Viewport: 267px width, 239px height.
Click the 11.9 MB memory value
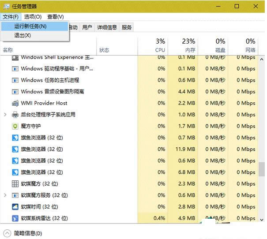tap(185, 149)
